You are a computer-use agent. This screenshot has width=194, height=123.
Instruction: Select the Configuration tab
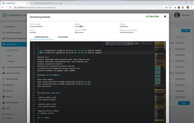[x=41, y=37]
